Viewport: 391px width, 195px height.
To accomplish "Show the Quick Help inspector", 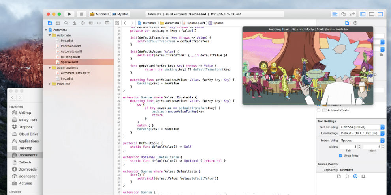I will click(x=355, y=23).
